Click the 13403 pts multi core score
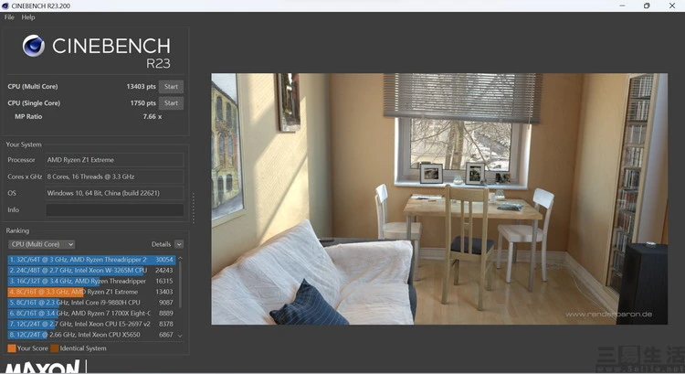Screen dimensions: 685x374 pyautogui.click(x=141, y=87)
